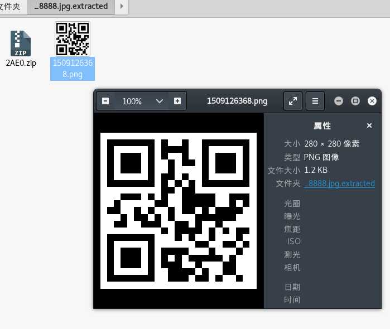Click the 相机 property label
This screenshot has width=390, height=329.
point(292,268)
